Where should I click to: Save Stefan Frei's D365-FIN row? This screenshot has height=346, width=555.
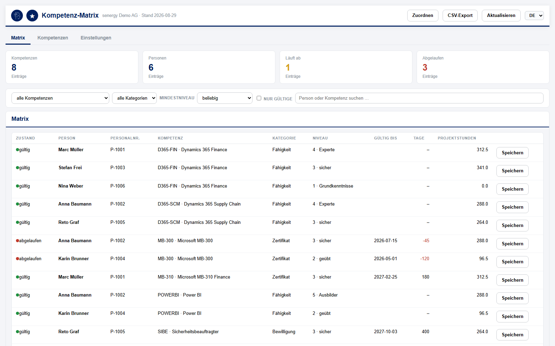coord(512,171)
